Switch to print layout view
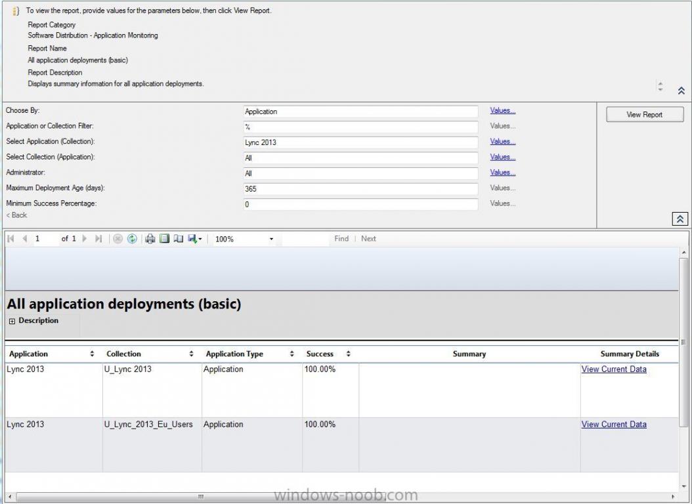692x504 pixels. pyautogui.click(x=164, y=239)
